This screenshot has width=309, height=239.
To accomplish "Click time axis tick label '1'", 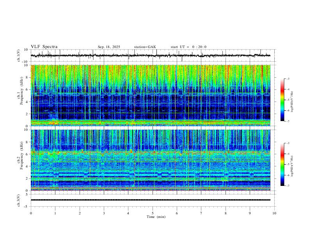I will click(55, 213).
